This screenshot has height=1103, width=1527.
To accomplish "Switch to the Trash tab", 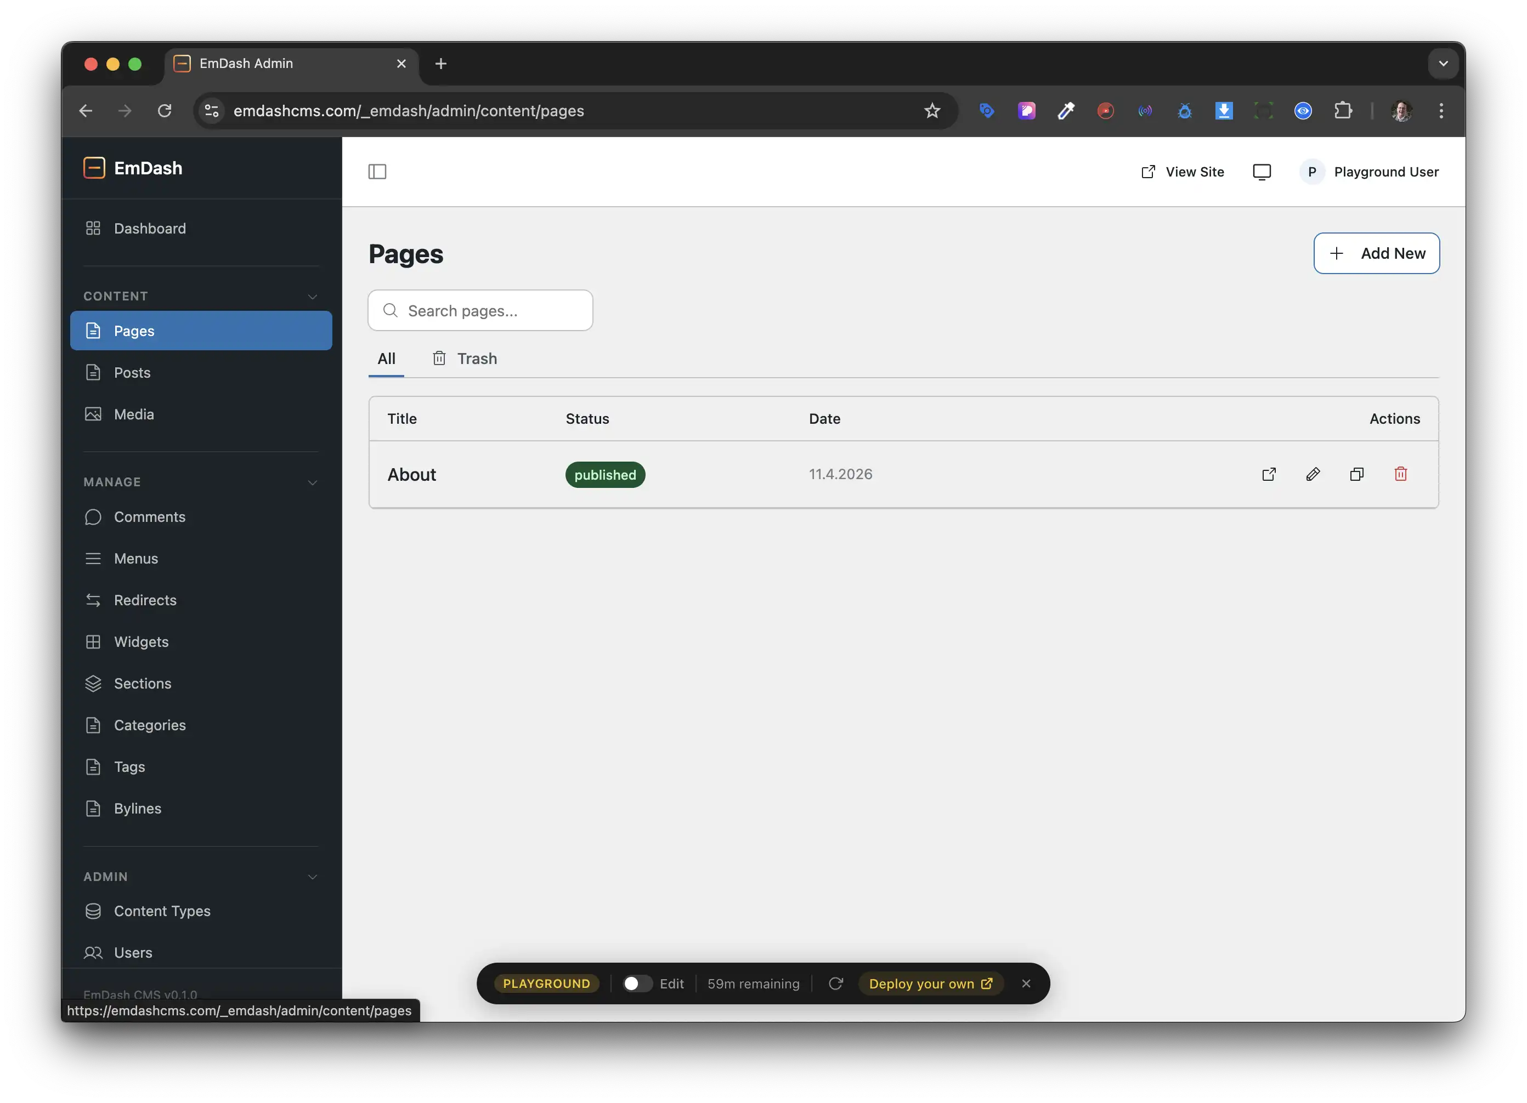I will click(x=465, y=359).
